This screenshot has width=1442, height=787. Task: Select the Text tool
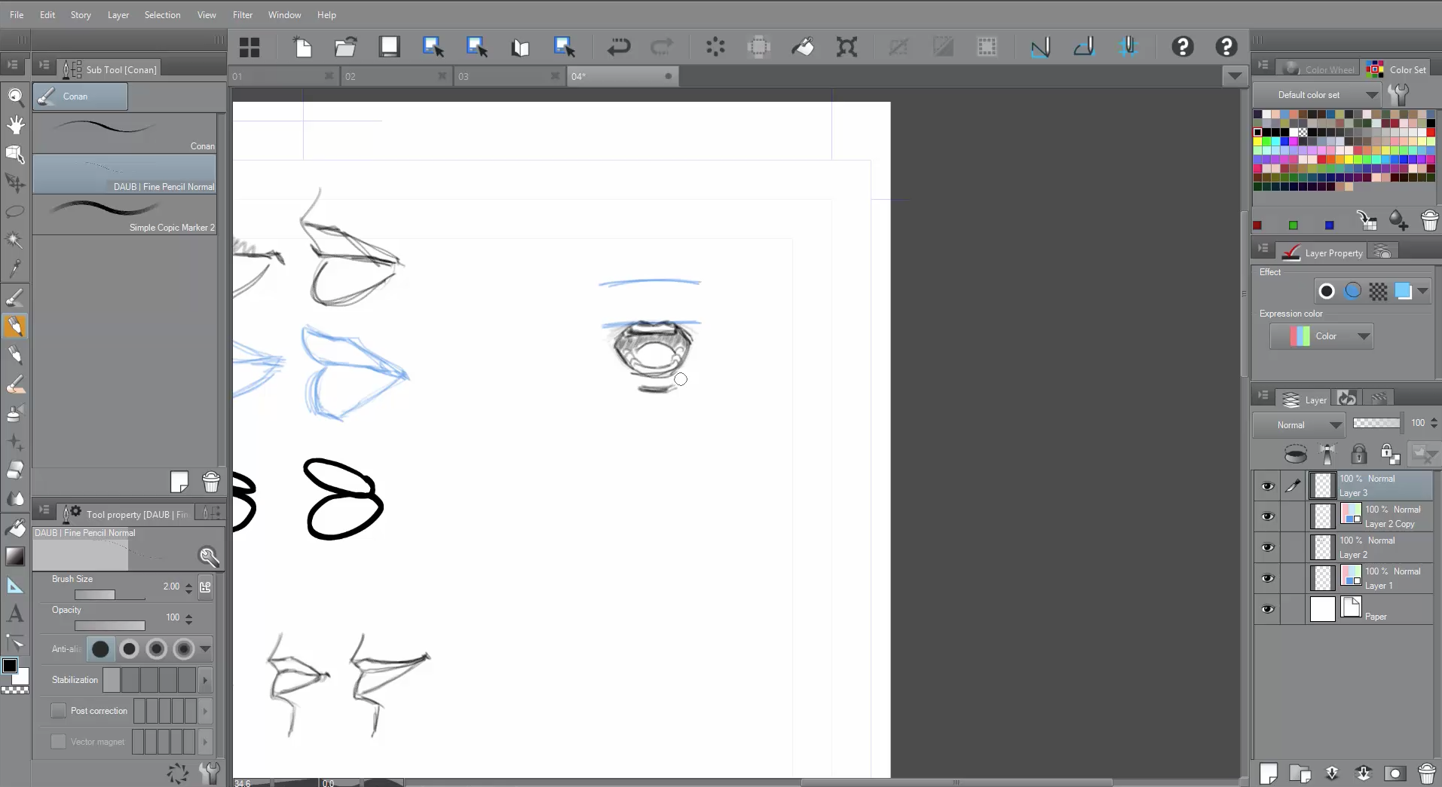15,614
